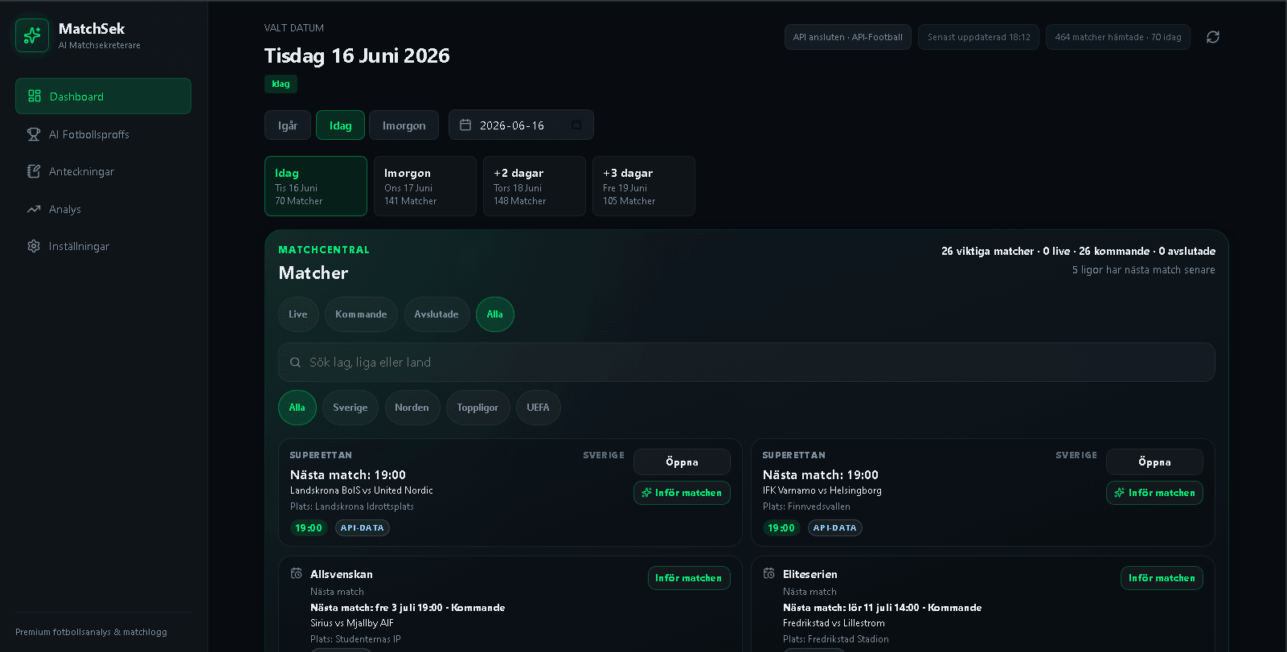
Task: Click the 2026-06-16 date input field
Action: 521,125
